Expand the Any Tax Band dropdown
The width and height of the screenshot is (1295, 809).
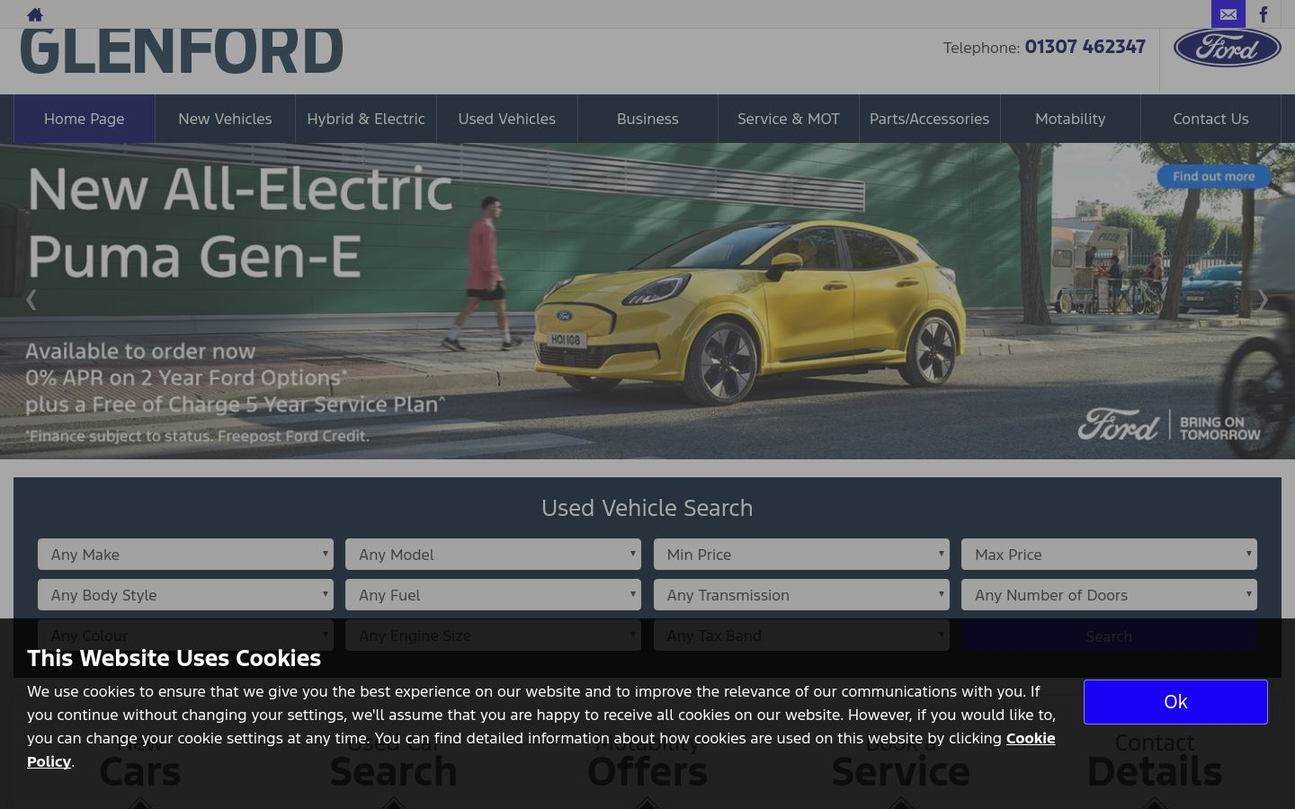click(x=801, y=636)
